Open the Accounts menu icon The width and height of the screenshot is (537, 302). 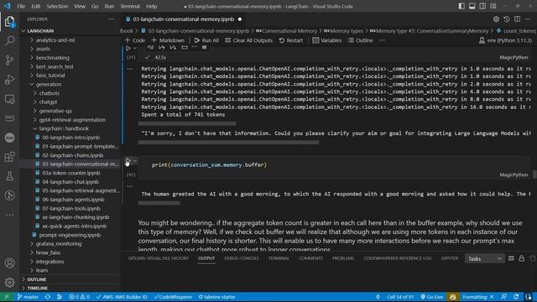9,263
